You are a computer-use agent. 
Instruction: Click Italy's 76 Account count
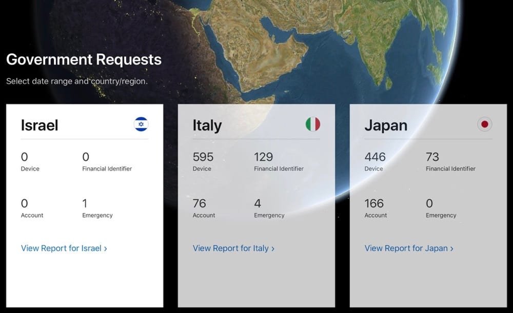pyautogui.click(x=199, y=203)
